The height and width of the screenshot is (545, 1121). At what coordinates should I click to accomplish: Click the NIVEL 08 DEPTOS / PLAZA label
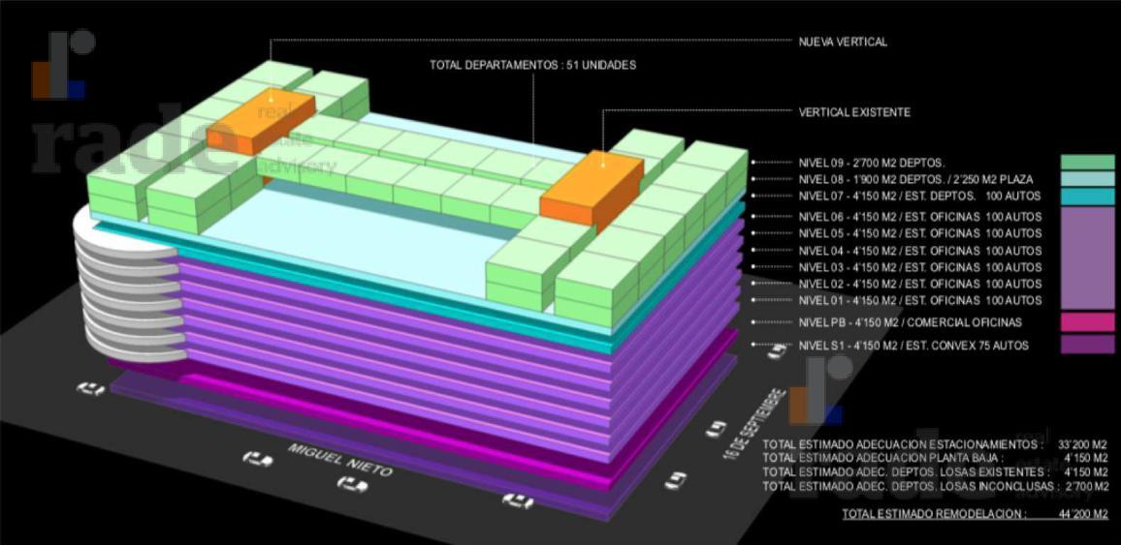[x=915, y=180]
